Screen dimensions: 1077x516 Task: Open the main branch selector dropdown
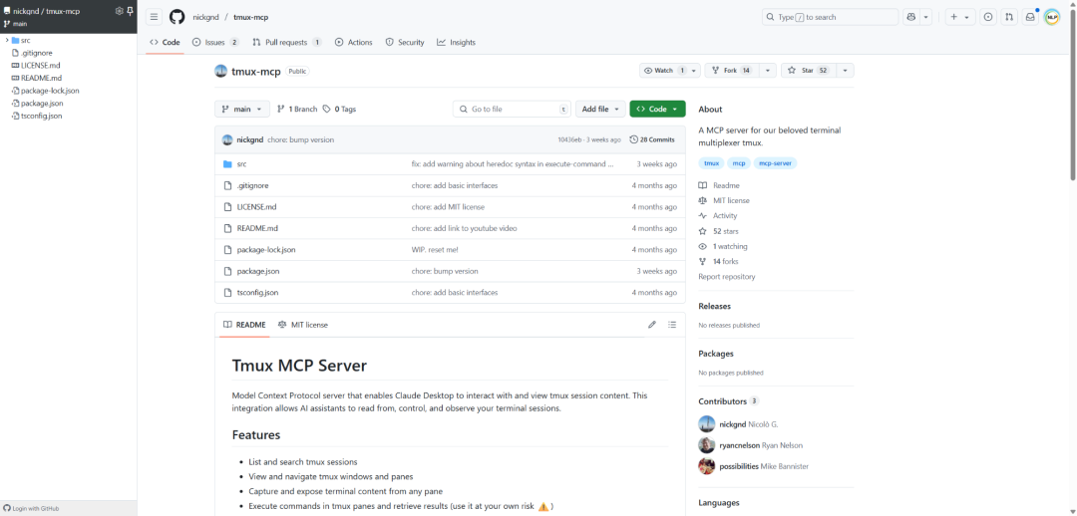click(242, 110)
